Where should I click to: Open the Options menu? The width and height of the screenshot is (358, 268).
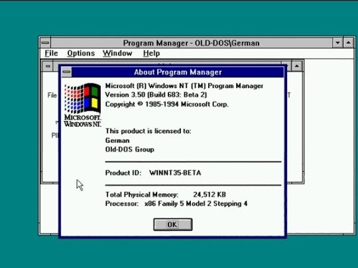(x=81, y=54)
